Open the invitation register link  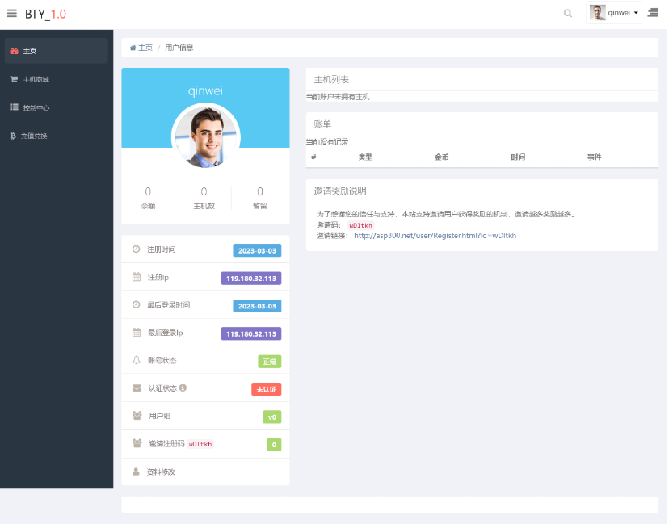coord(435,236)
